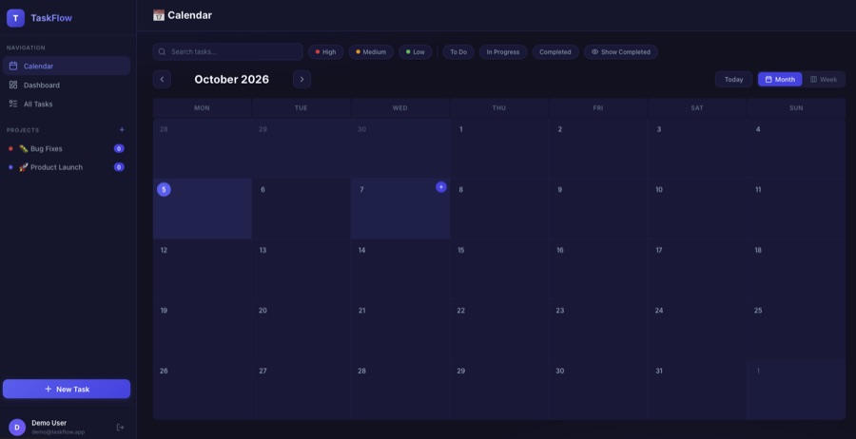Select the Product Launch project
Screen dimensions: 856x439
67,167
